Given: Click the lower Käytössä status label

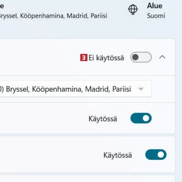Looking at the screenshot, I should coord(118,155).
